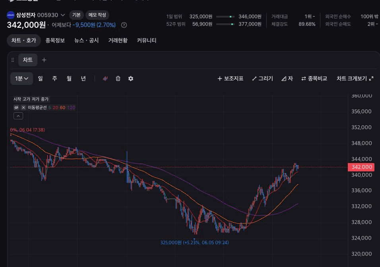
Task: Add a new panel with plus icon
Action: pyautogui.click(x=44, y=60)
